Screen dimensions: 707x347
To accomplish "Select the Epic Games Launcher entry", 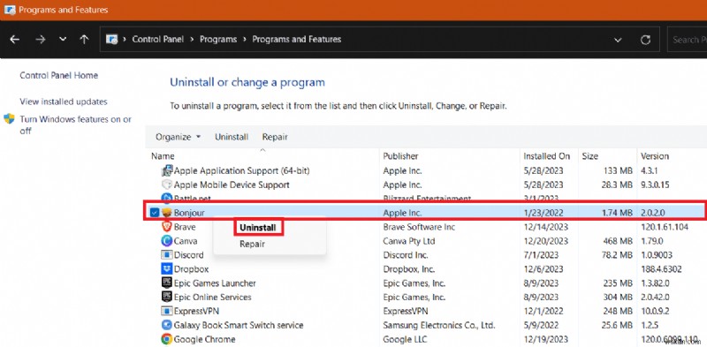I will pyautogui.click(x=215, y=283).
